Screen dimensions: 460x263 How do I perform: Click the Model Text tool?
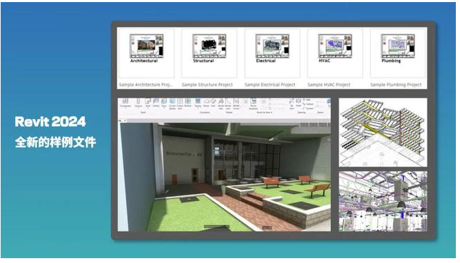tap(221, 104)
